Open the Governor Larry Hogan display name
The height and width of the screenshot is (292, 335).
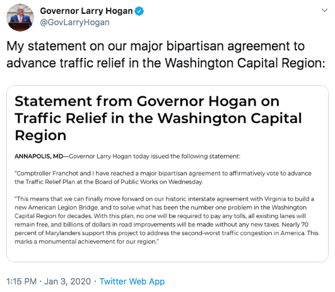pyautogui.click(x=86, y=11)
